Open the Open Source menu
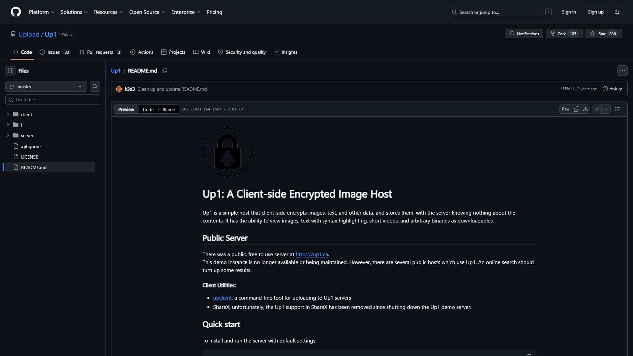 coord(147,12)
